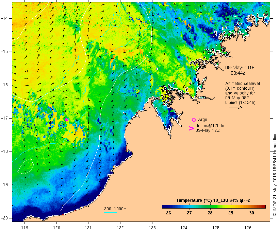Click longitude label 123
The height and width of the screenshot is (231, 279).
152,228
